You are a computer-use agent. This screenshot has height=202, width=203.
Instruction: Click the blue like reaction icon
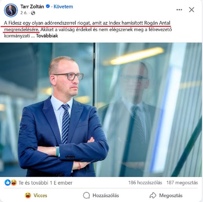click(7, 183)
